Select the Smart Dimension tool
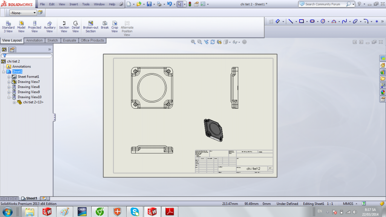The image size is (386, 217). click(278, 21)
